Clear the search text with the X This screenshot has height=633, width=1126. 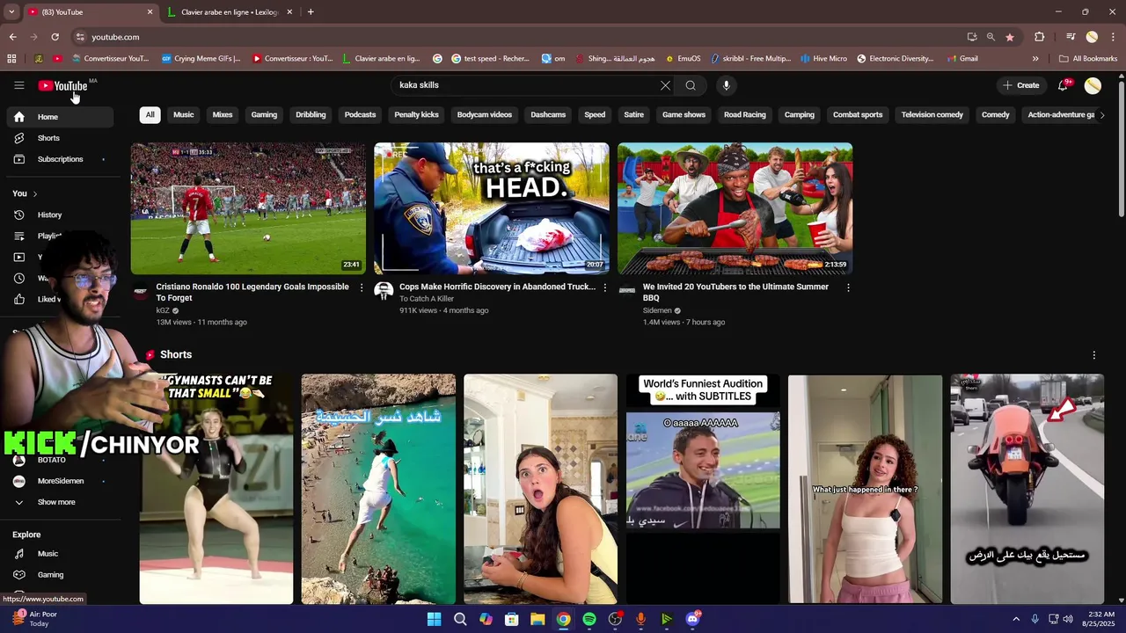pyautogui.click(x=665, y=85)
